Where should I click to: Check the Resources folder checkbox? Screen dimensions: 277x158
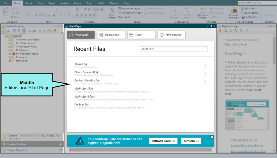point(14,57)
